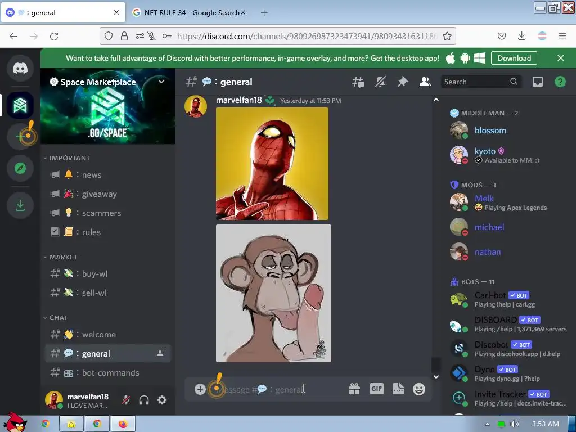
Task: Open the Inbox icon
Action: (x=538, y=82)
